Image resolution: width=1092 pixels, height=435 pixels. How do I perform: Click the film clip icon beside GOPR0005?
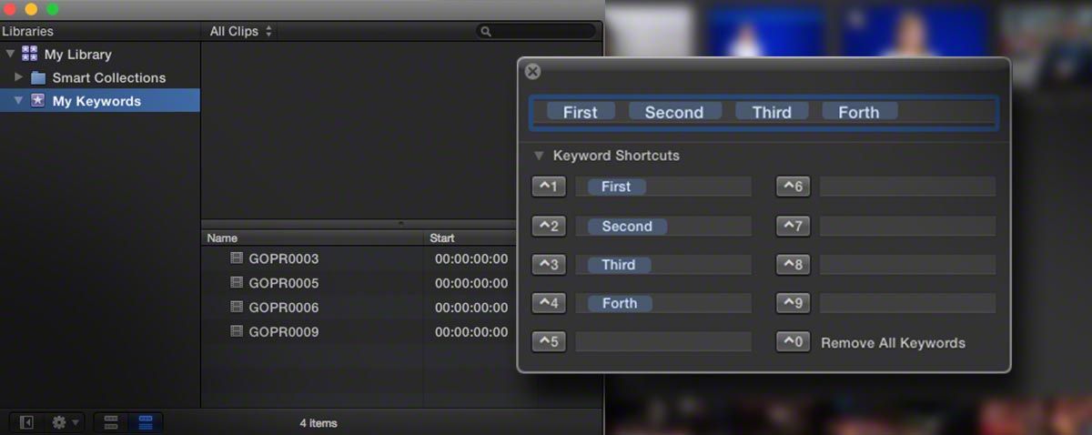click(x=238, y=283)
